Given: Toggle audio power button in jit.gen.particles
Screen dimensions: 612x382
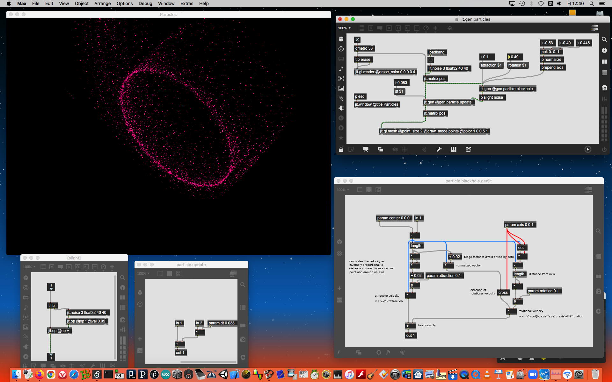Looking at the screenshot, I should click(x=604, y=149).
